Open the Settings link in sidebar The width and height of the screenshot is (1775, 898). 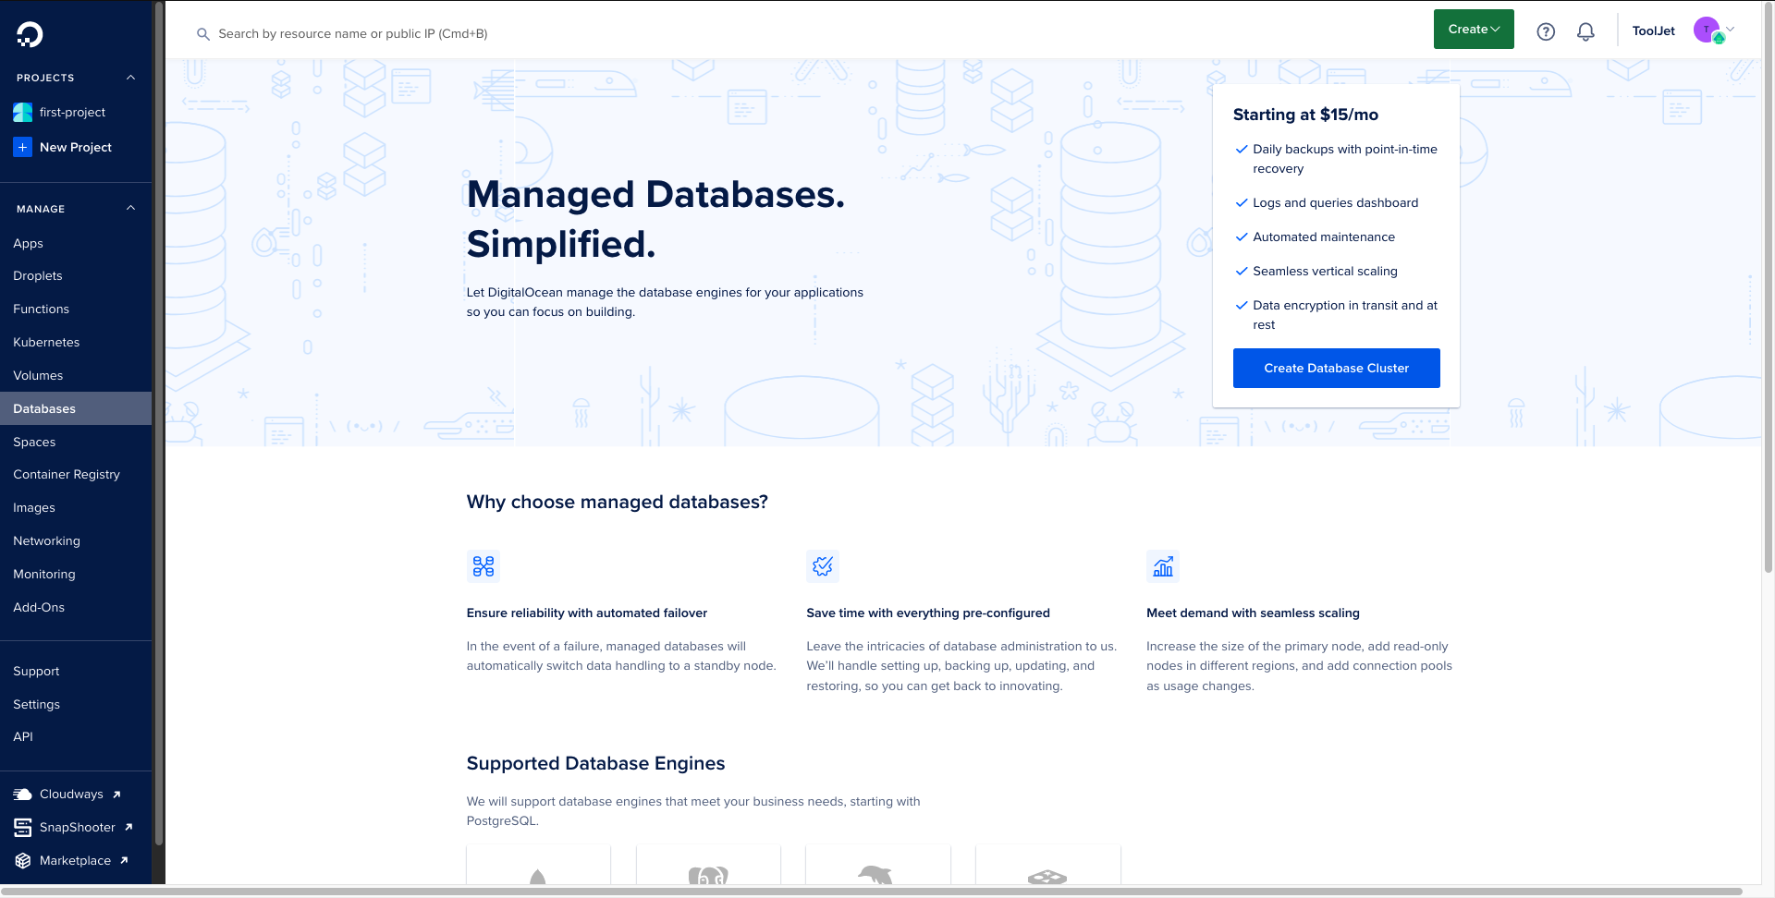click(36, 705)
